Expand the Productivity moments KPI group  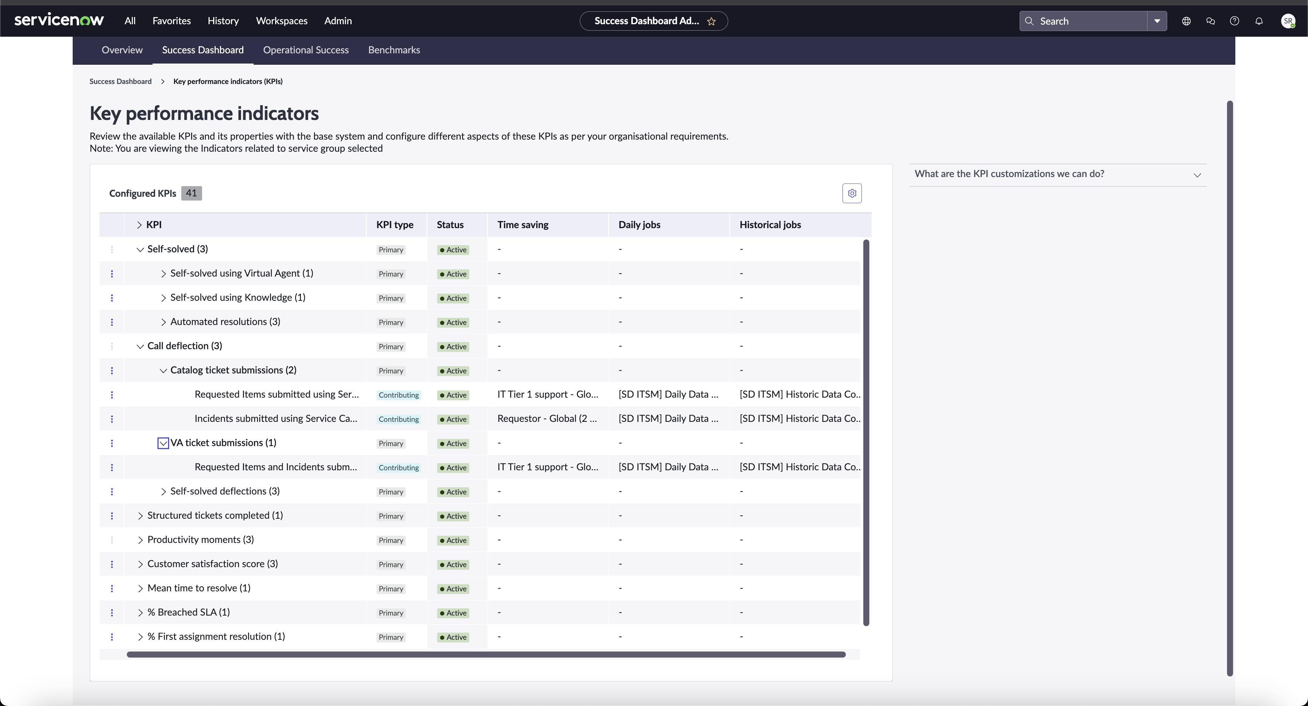pos(140,541)
